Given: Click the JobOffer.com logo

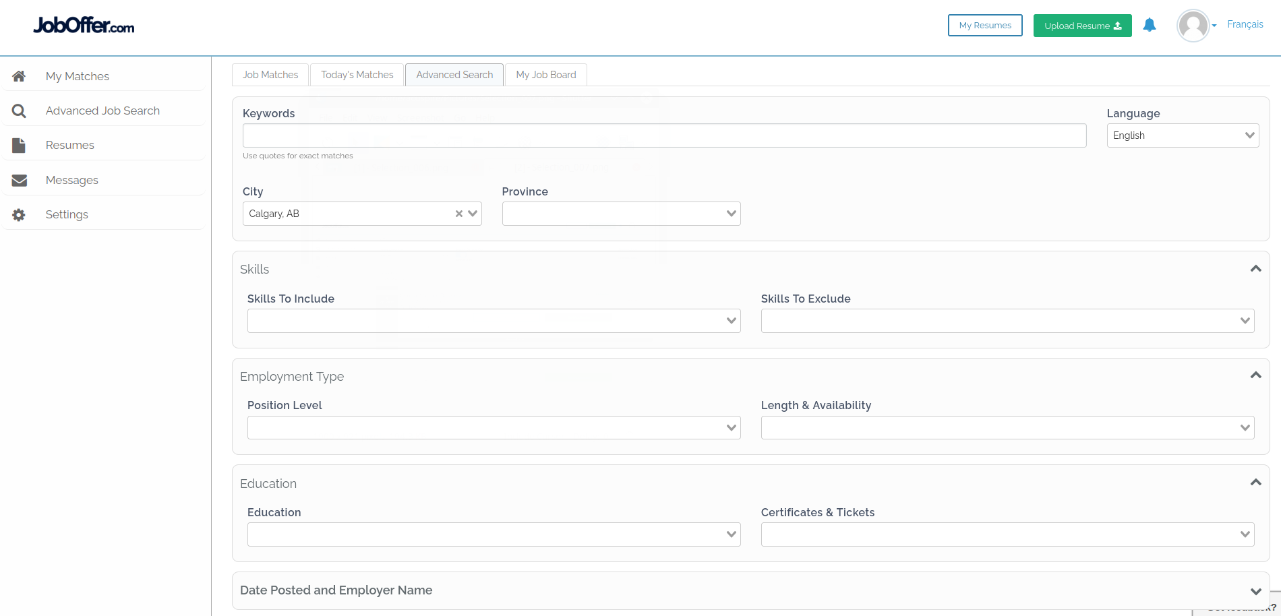Looking at the screenshot, I should (83, 25).
